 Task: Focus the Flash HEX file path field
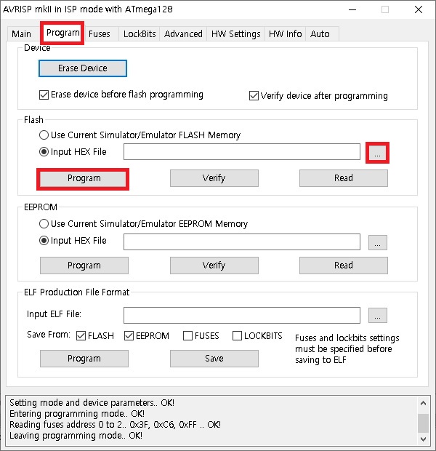point(242,151)
